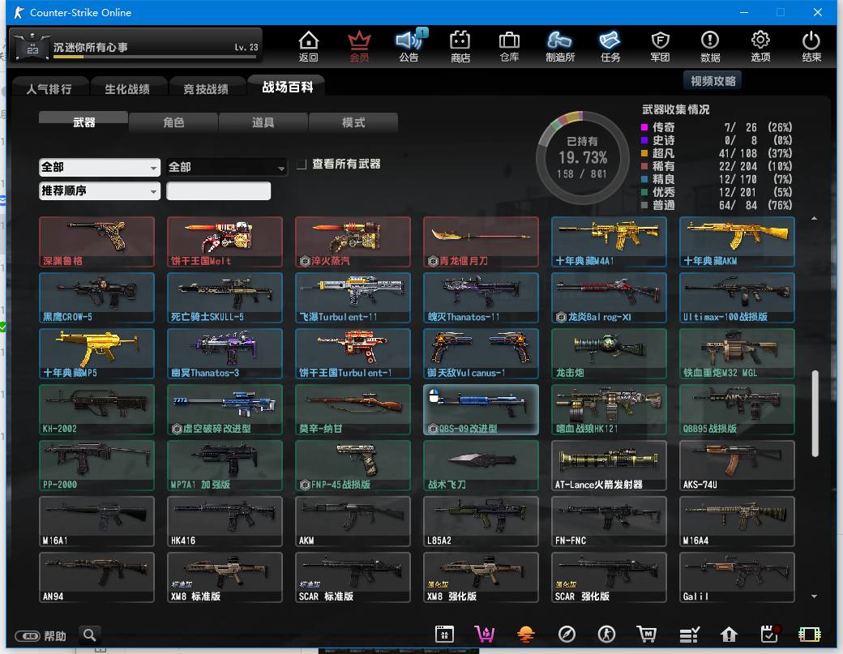Open the 推荐顺序 sort dropdown

pos(100,191)
